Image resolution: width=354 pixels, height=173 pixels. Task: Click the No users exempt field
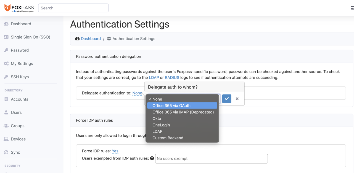point(212,159)
